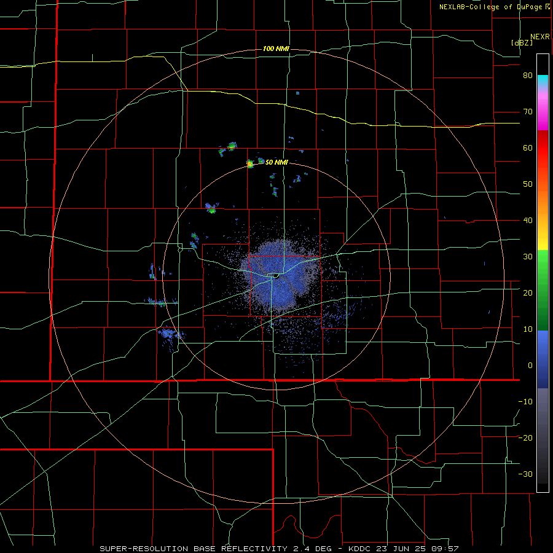Click the green segment of the reflectivity color bar
This screenshot has width=553, height=553.
(x=543, y=290)
